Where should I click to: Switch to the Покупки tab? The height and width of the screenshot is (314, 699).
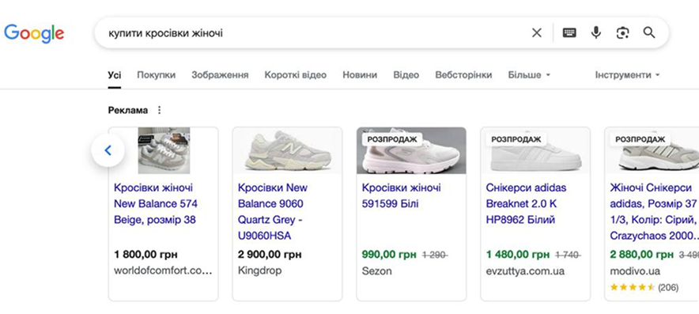(x=156, y=75)
